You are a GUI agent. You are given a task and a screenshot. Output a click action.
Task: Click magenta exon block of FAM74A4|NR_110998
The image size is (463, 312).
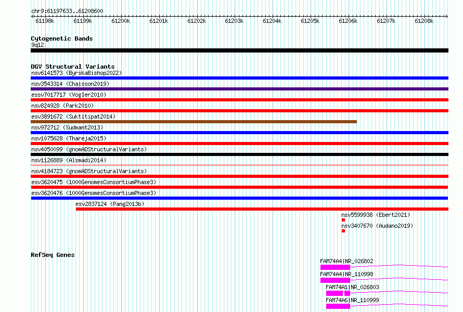click(x=335, y=280)
